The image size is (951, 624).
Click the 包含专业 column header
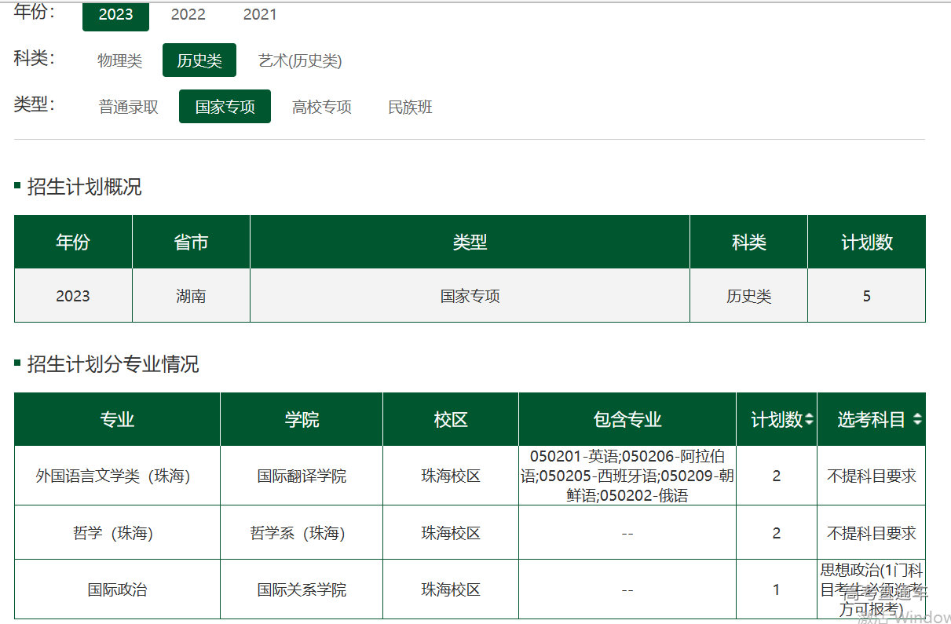coord(627,420)
